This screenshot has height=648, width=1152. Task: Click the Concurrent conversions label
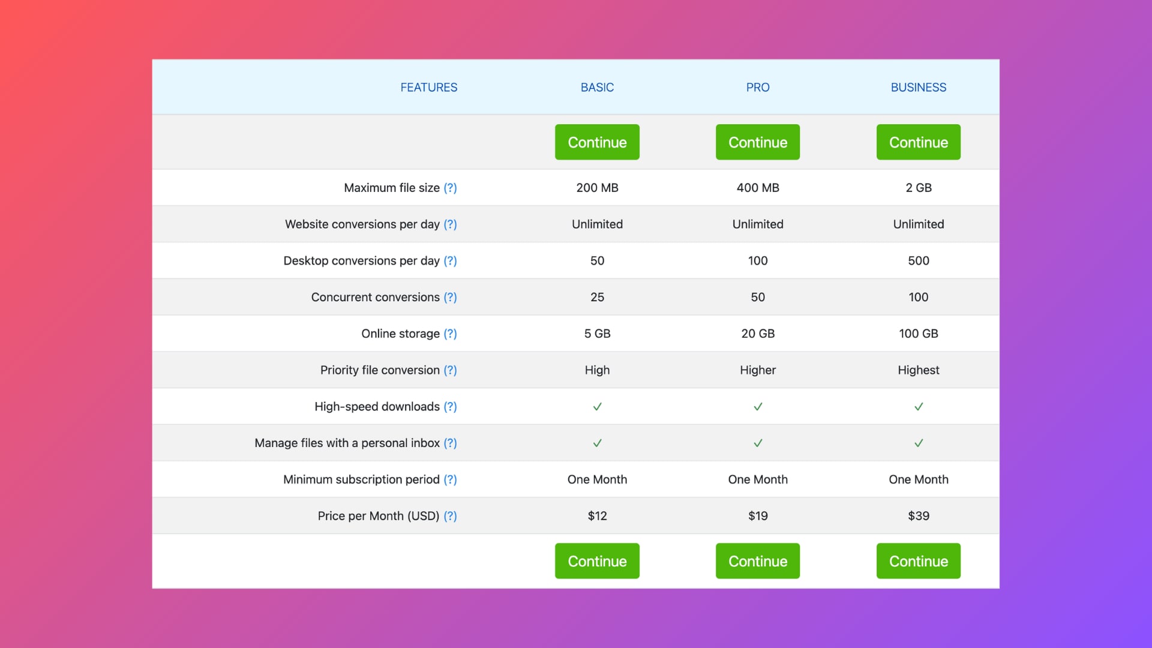[375, 298]
